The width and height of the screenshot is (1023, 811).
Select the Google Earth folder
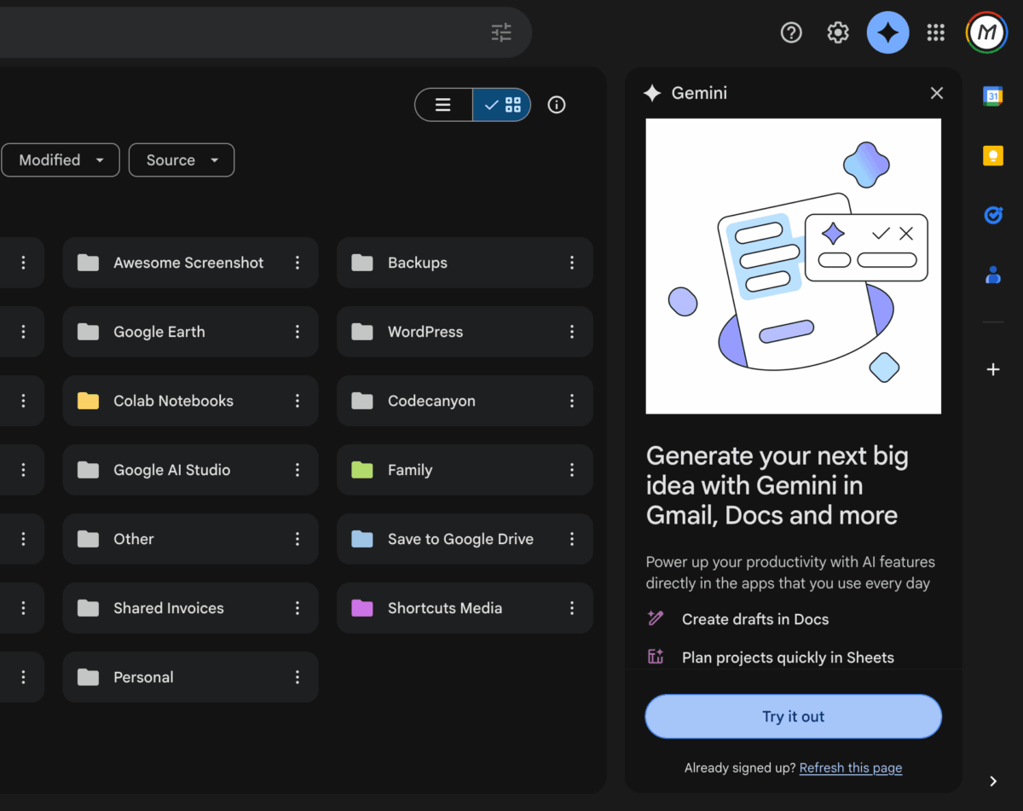(190, 332)
